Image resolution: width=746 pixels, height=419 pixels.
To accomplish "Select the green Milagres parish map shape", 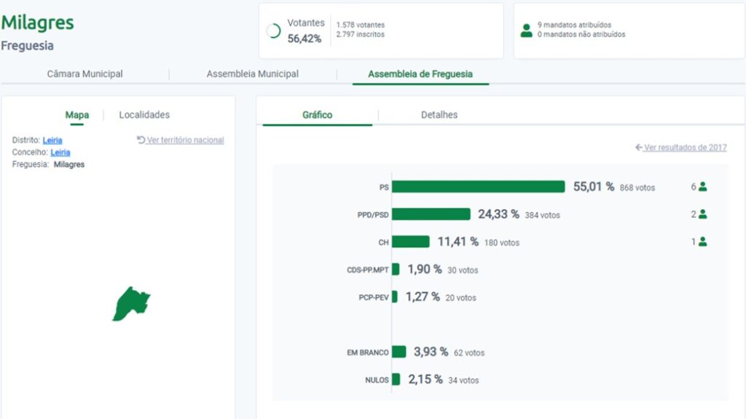I will tap(130, 304).
